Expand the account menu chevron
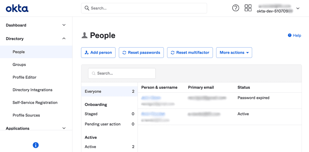This screenshot has width=309, height=152. click(298, 9)
